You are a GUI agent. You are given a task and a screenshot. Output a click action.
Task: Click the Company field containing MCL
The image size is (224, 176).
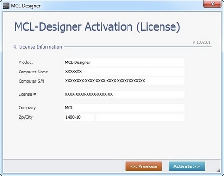(124, 108)
